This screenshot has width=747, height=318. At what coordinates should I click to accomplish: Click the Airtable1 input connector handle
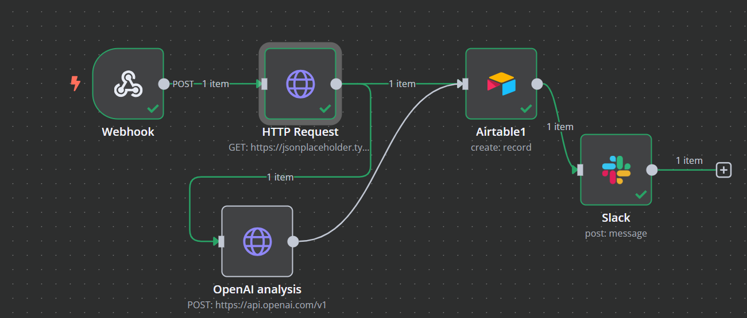point(465,84)
